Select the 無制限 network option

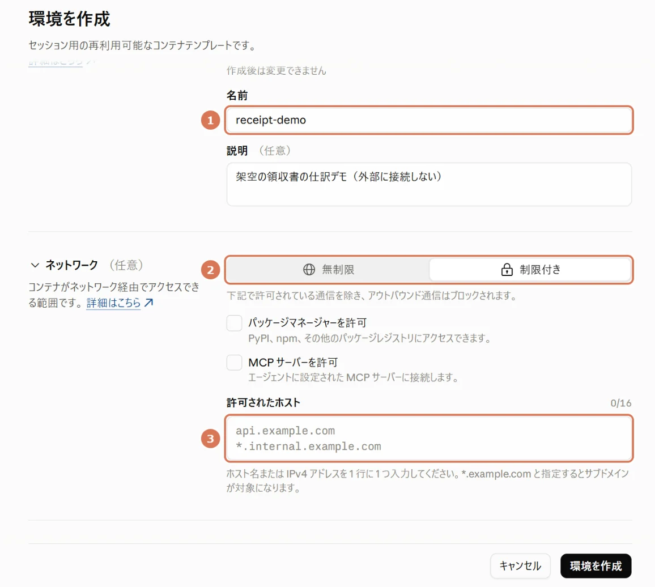tap(328, 270)
